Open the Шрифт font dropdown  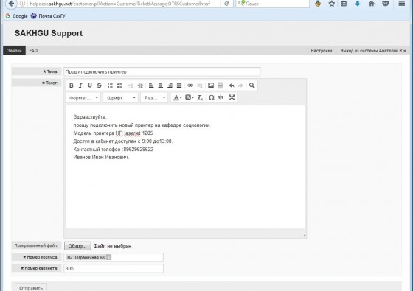pyautogui.click(x=121, y=98)
